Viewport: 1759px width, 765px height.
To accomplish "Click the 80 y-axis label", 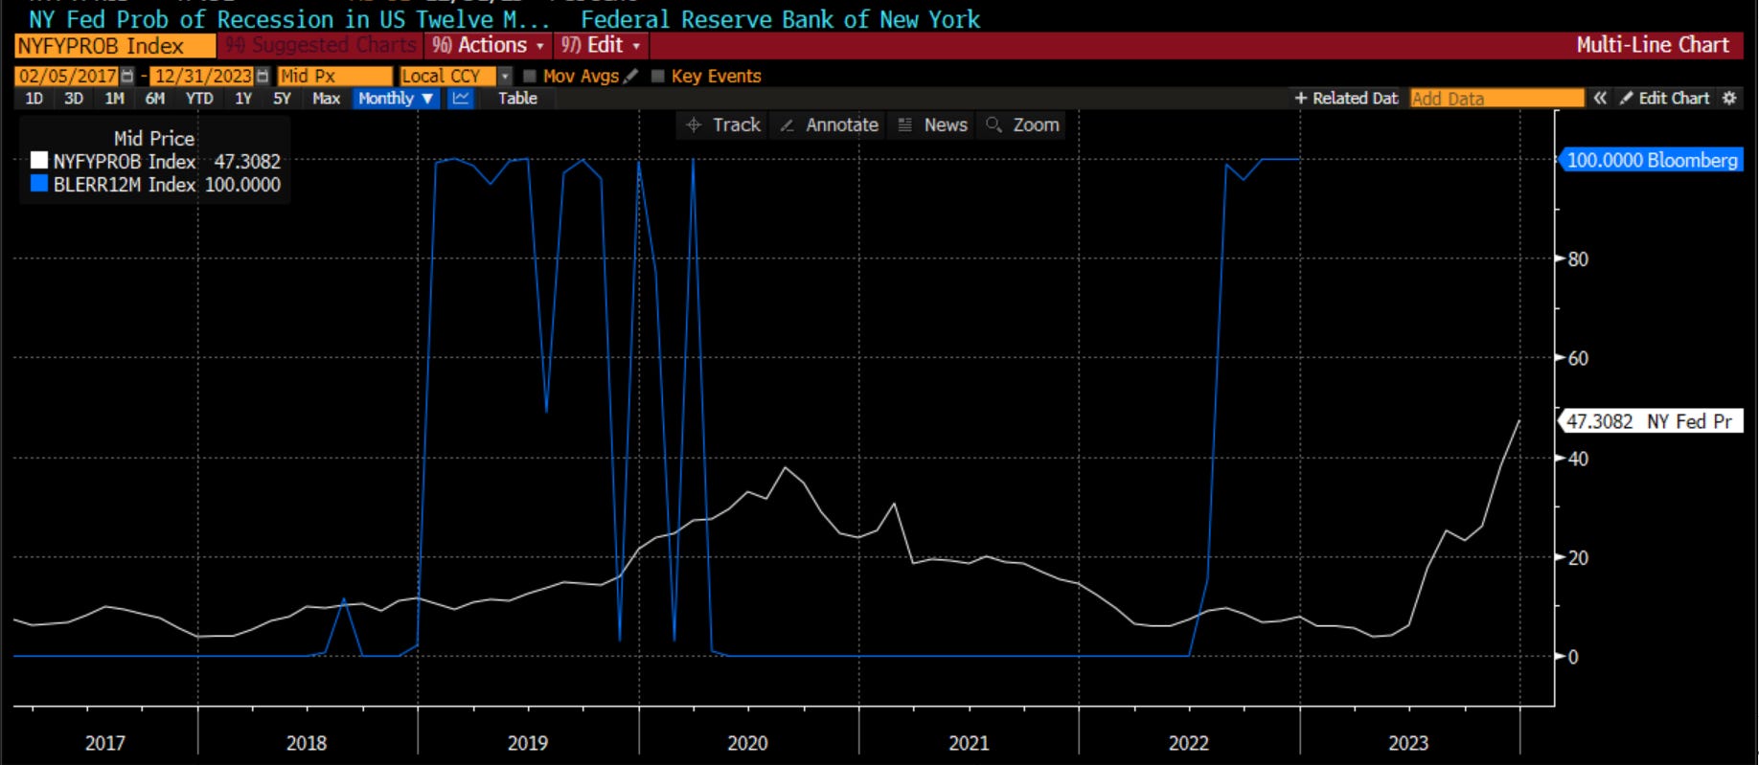I will [x=1578, y=259].
